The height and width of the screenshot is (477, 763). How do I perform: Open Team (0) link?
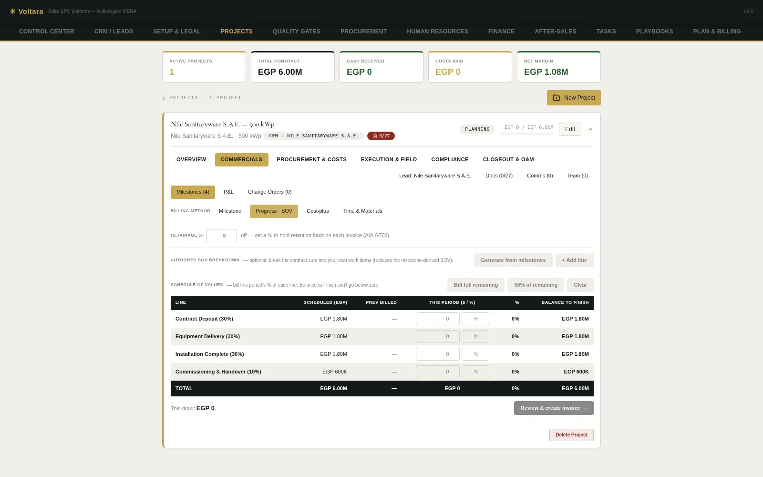(x=577, y=176)
